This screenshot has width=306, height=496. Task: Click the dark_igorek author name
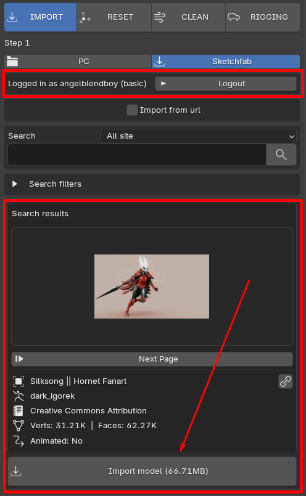point(52,396)
